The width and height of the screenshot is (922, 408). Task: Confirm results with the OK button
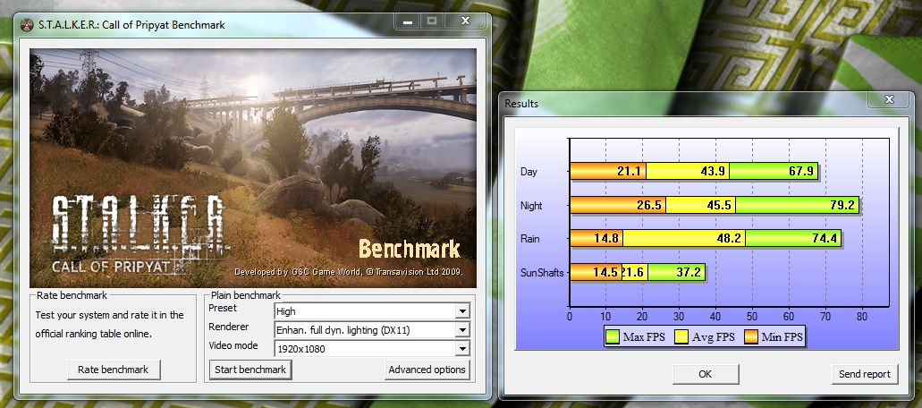tap(705, 374)
